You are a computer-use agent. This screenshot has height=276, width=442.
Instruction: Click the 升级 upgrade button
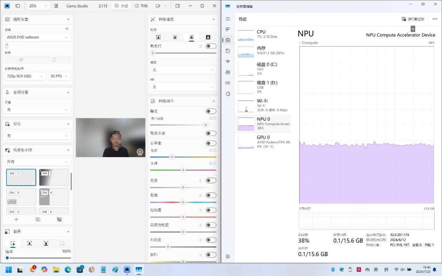(121, 6)
